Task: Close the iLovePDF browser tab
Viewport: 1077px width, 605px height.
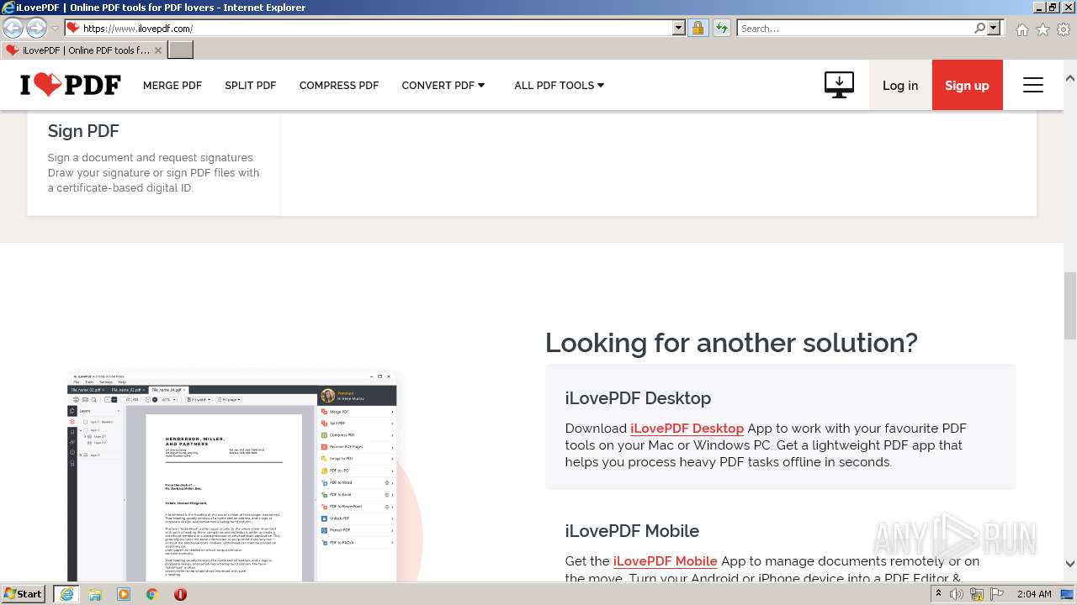Action: click(158, 50)
